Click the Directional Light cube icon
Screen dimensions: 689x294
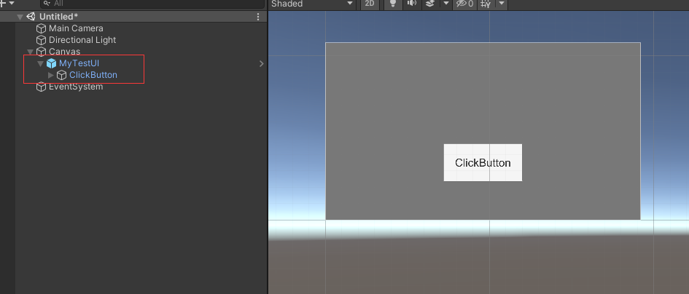pyautogui.click(x=41, y=40)
